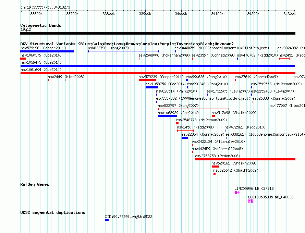
Task: Open the nsv520161 (Shaikh2009) red block
Action: (x=215, y=167)
